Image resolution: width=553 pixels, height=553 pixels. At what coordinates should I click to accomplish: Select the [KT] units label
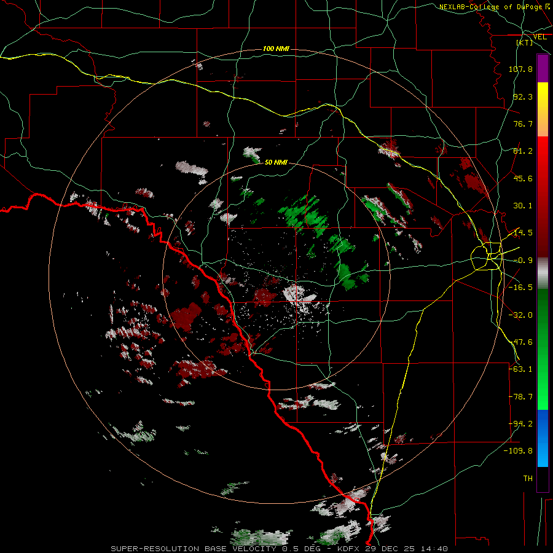525,42
